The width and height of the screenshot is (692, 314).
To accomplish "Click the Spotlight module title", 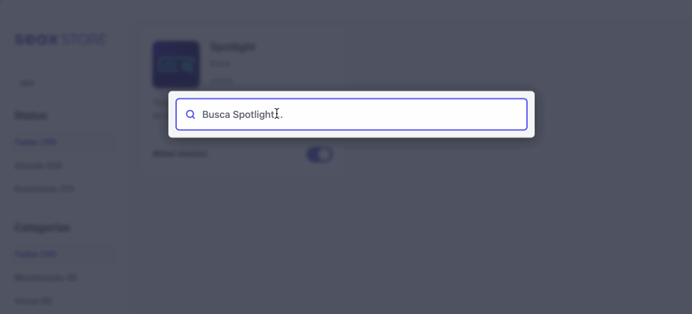I will coord(233,47).
